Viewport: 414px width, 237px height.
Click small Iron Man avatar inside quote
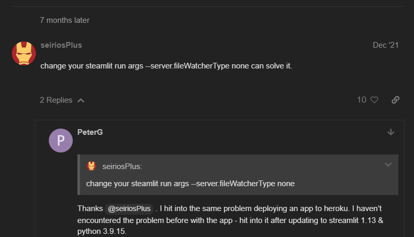(x=91, y=166)
